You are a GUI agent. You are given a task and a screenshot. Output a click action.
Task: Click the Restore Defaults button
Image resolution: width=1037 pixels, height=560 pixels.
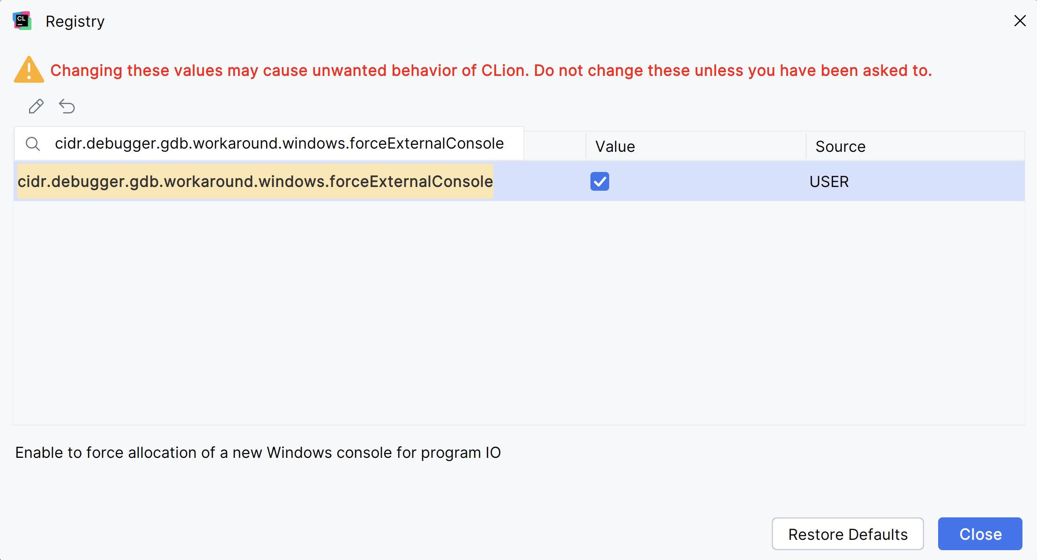tap(847, 534)
